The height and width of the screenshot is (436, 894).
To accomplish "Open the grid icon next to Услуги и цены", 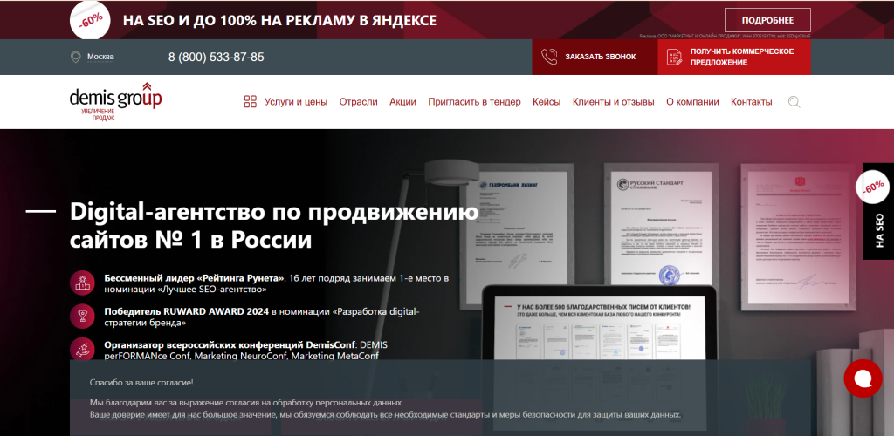I will [251, 102].
